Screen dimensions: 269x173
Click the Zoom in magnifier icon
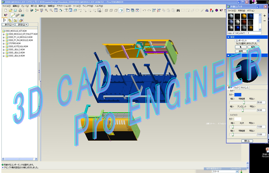click(46, 10)
